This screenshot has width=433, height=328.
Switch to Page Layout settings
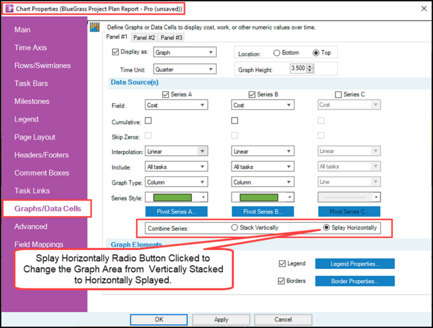35,137
